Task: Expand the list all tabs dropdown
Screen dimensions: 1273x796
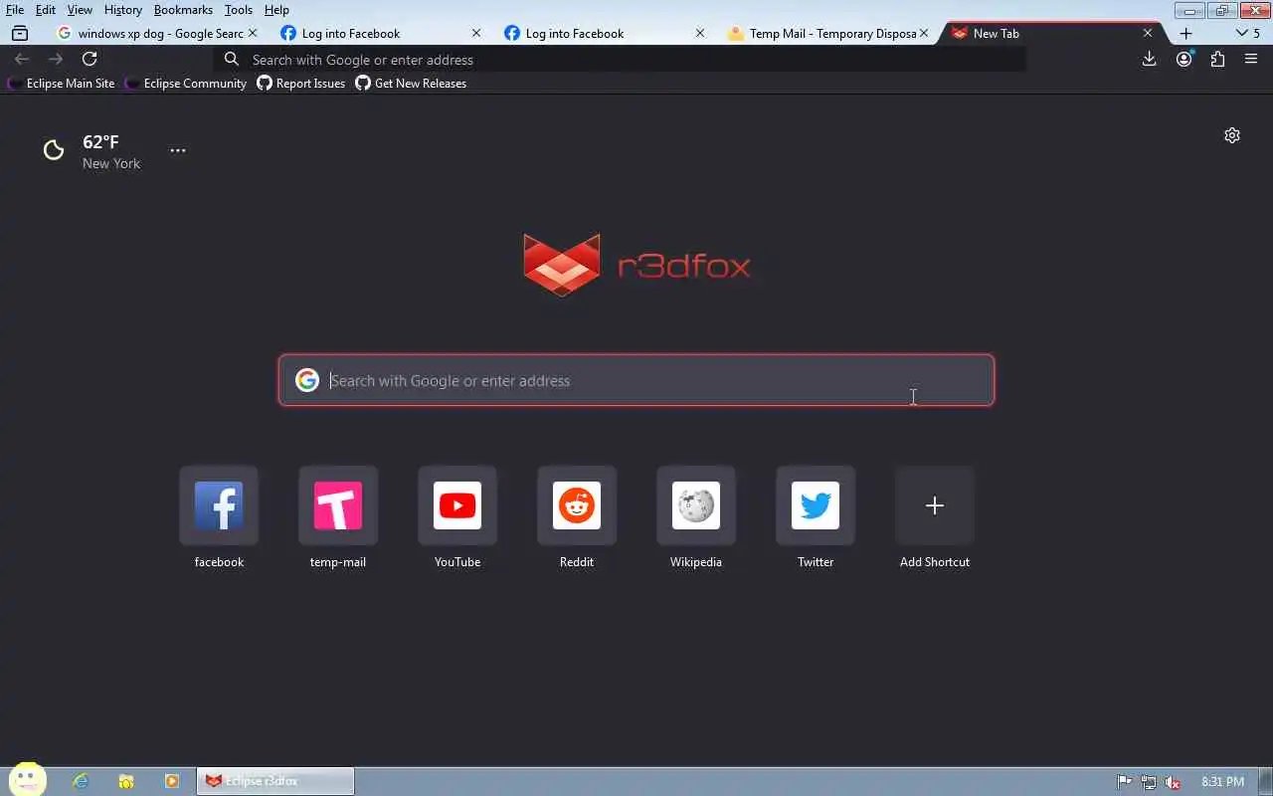Action: click(x=1247, y=33)
